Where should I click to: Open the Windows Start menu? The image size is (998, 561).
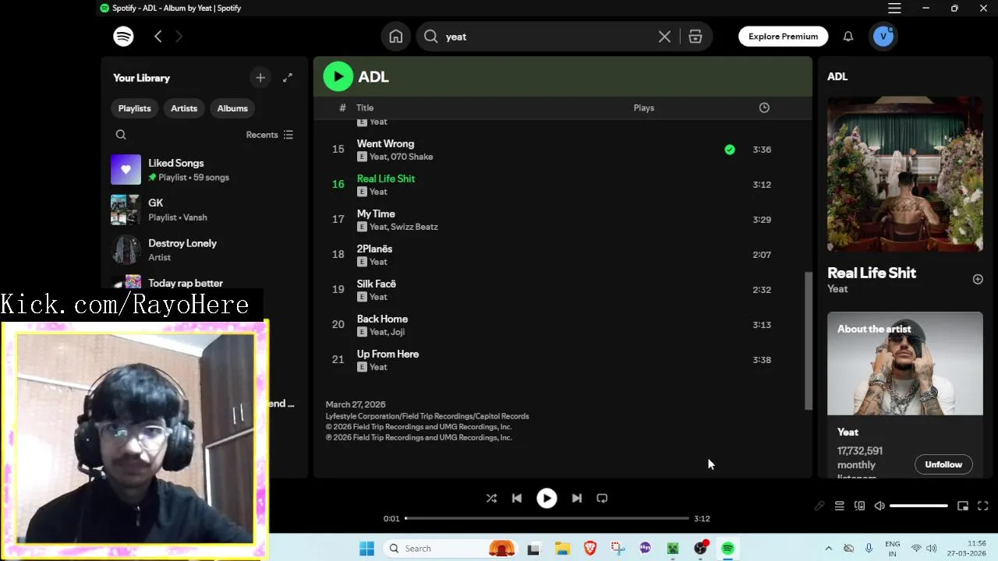point(366,549)
